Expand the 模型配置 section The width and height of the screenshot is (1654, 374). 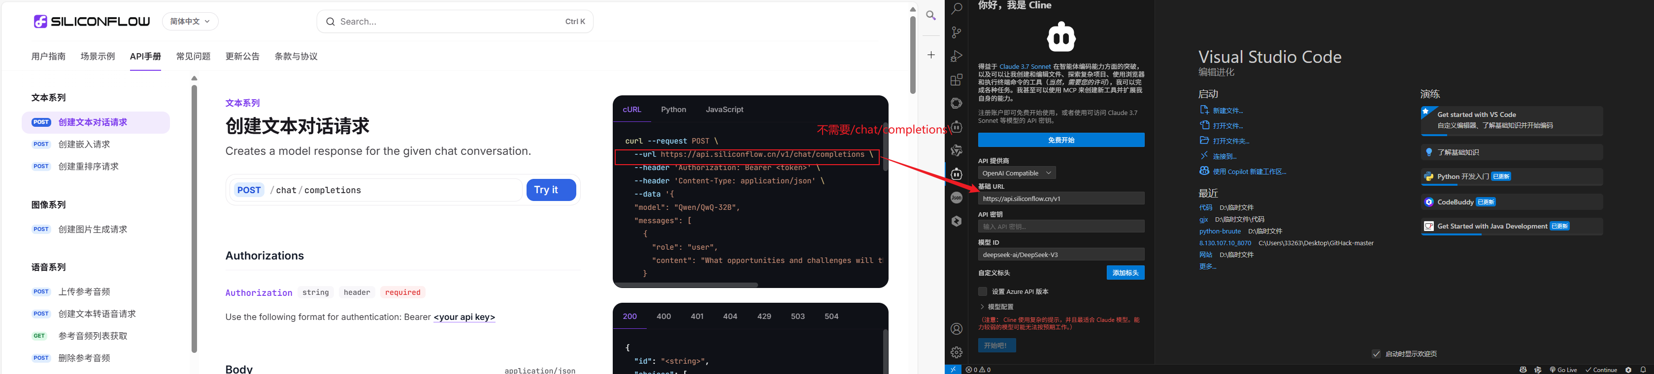tap(996, 307)
